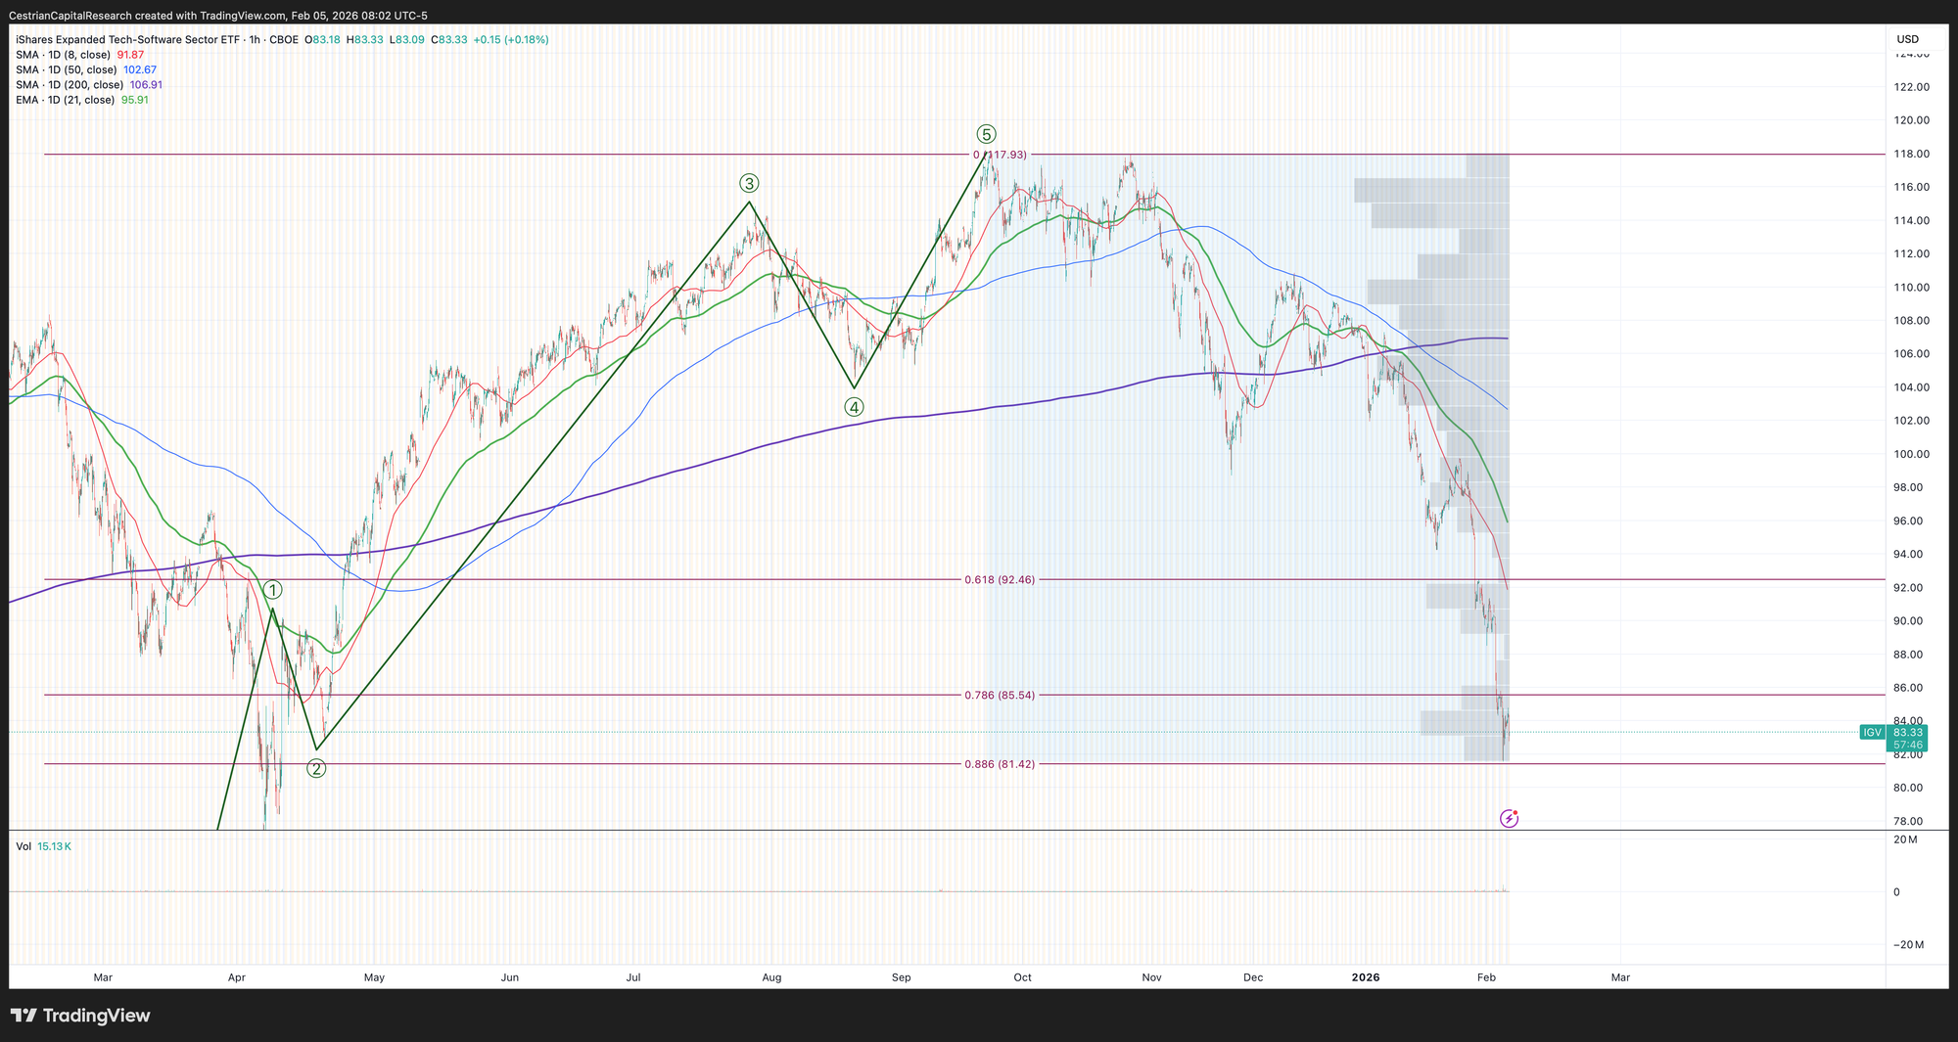Select the EMA 21 close legend entry
The width and height of the screenshot is (1958, 1042).
tap(66, 100)
